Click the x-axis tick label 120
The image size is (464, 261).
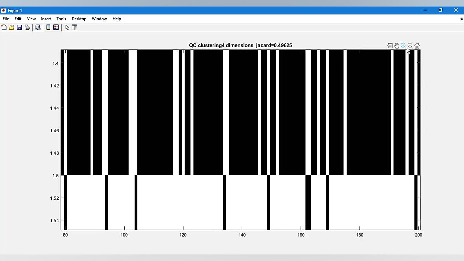coord(183,235)
